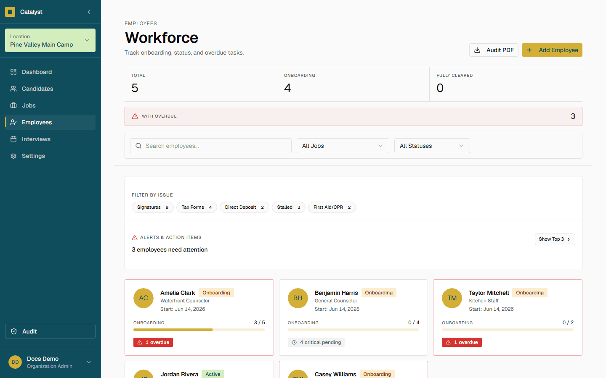Open Interviews in the sidebar

pyautogui.click(x=50, y=139)
